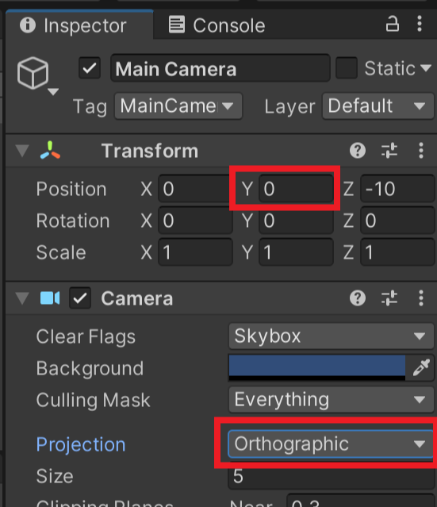Viewport: 437px width, 507px height.
Task: Click the Projection property label
Action: [81, 444]
